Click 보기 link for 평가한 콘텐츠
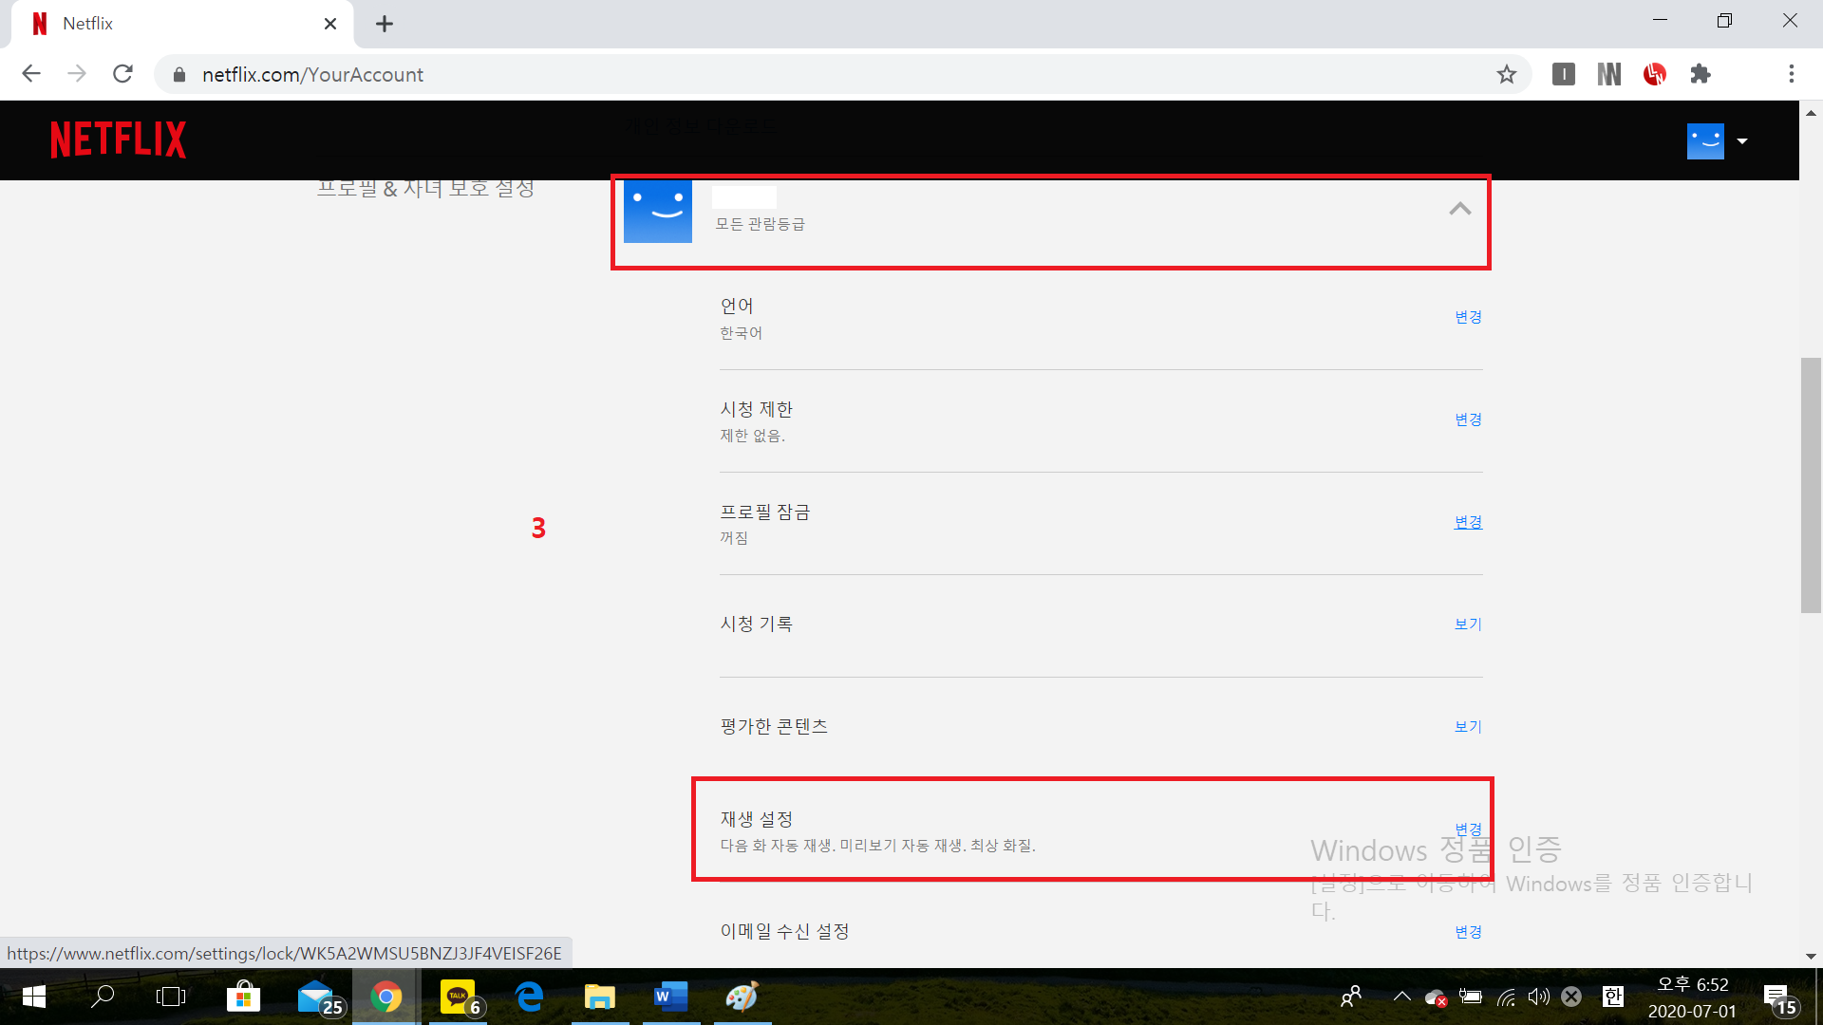This screenshot has height=1025, width=1823. [x=1468, y=727]
